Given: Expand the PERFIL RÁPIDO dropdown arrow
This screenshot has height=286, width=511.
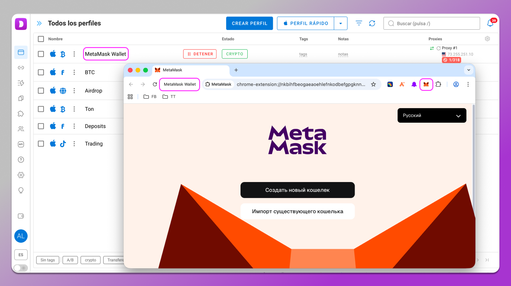Looking at the screenshot, I should pos(341,23).
